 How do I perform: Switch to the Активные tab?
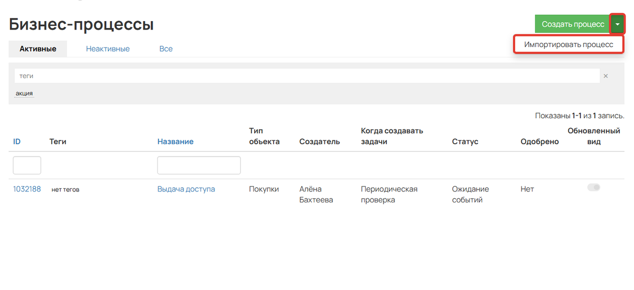click(38, 49)
